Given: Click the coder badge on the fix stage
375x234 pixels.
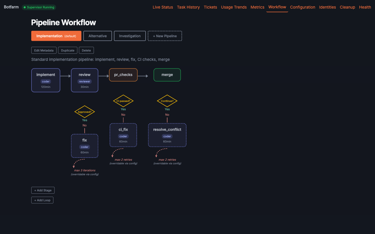Looking at the screenshot, I should click(x=84, y=147).
